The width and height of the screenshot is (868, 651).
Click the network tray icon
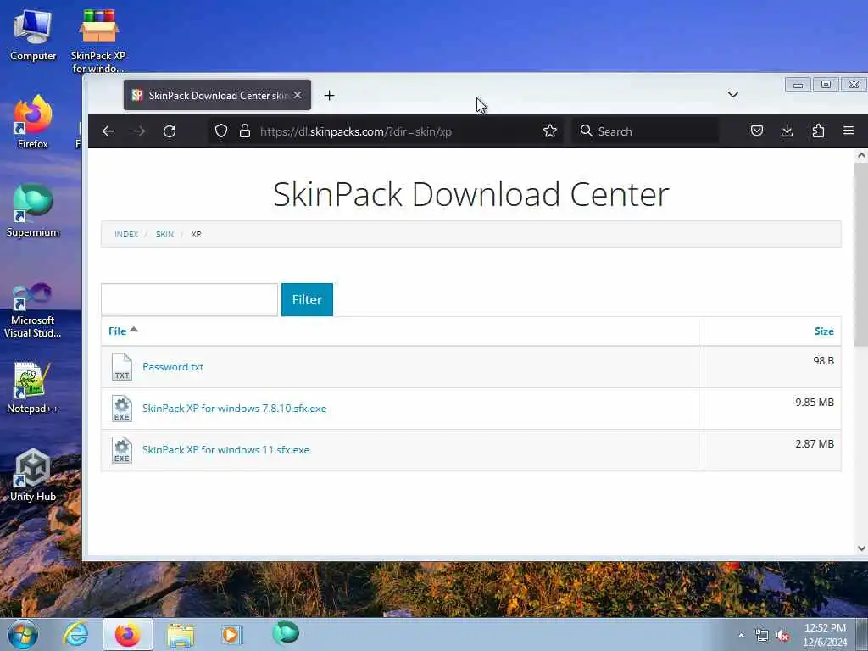coord(762,636)
